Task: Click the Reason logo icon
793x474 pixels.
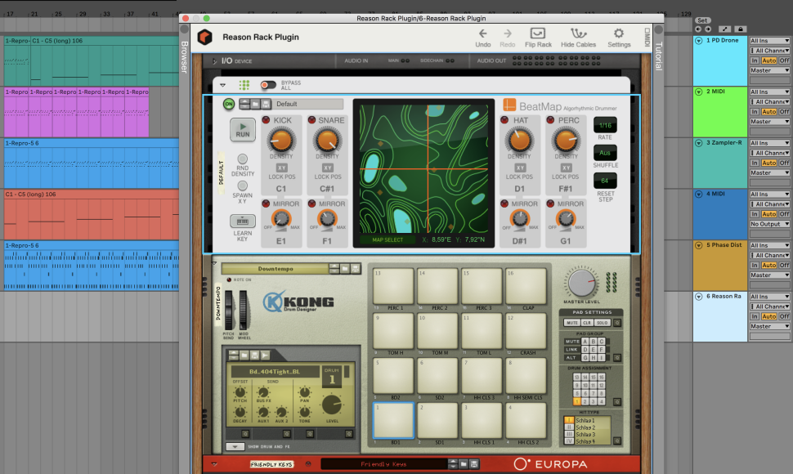Action: click(x=205, y=37)
